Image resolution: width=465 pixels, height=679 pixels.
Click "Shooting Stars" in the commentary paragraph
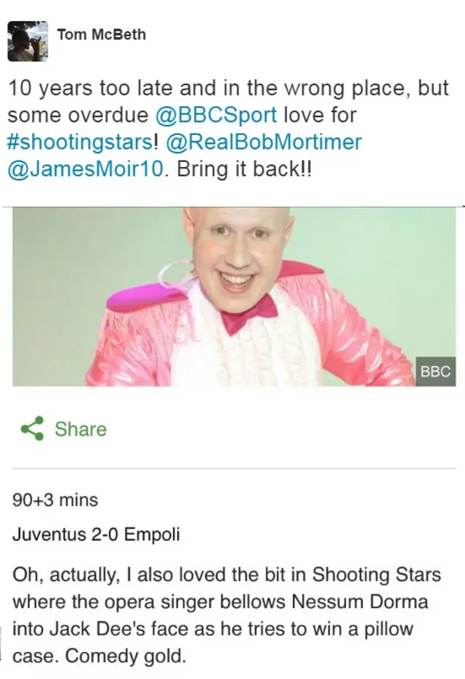tap(376, 574)
